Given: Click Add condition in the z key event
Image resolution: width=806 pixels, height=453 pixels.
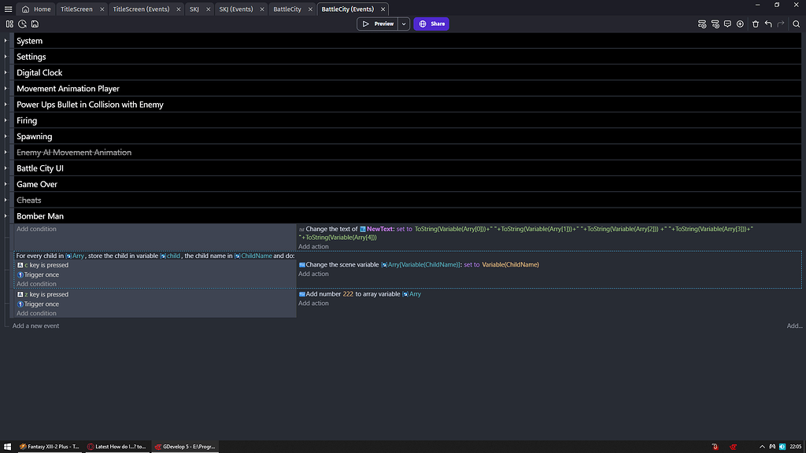Looking at the screenshot, I should point(35,313).
